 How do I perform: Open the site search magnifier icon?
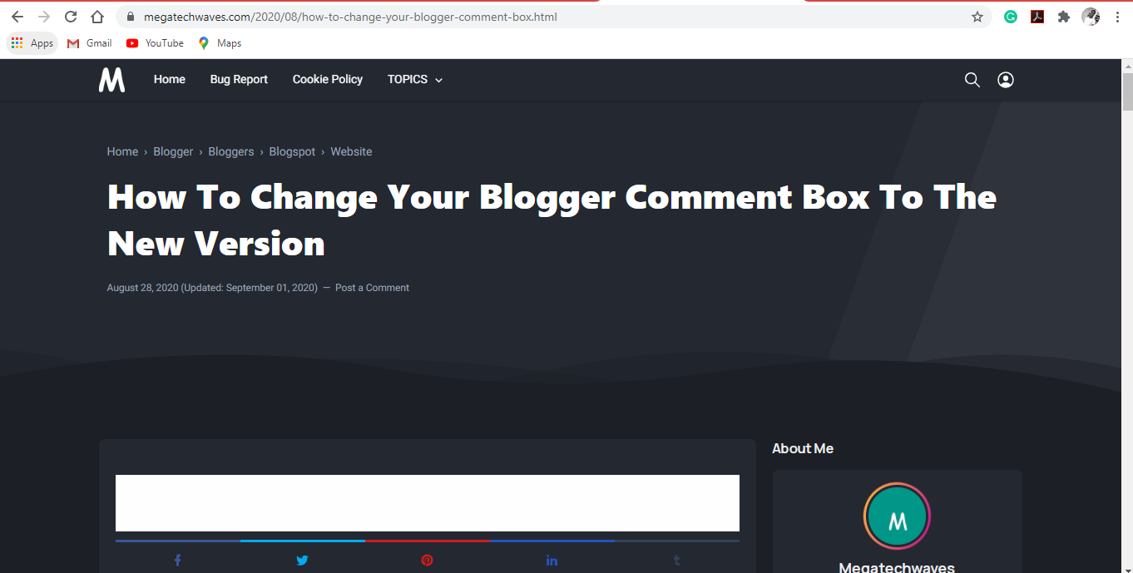point(972,80)
